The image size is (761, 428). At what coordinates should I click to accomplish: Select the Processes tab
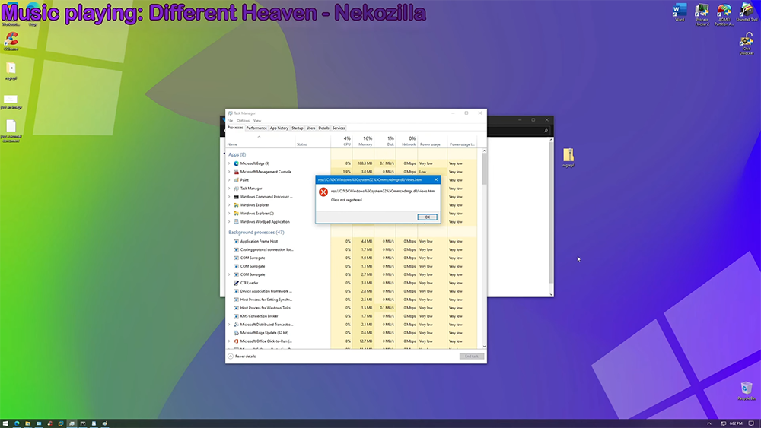point(235,128)
